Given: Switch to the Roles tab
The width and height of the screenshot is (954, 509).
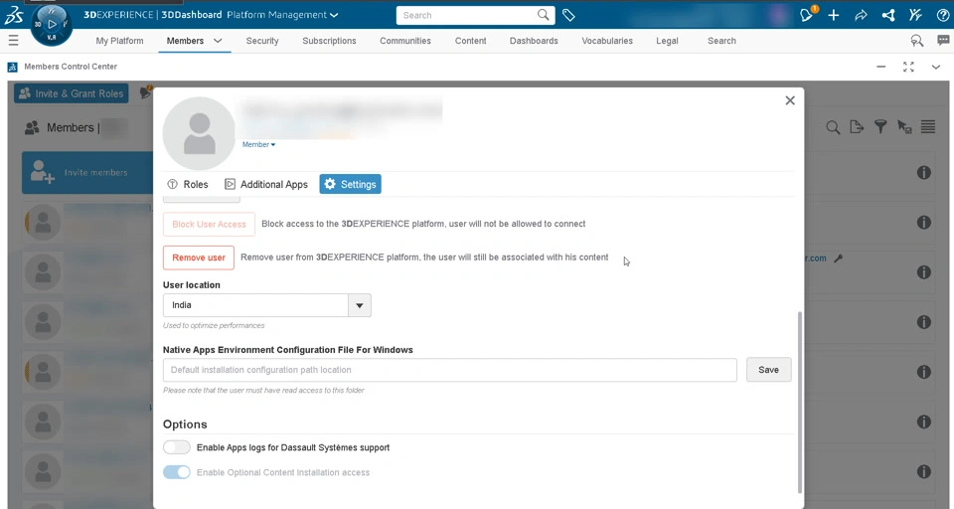Looking at the screenshot, I should click(x=188, y=185).
